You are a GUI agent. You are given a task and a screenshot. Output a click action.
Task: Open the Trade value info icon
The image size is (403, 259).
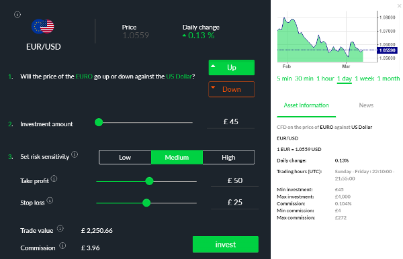(60, 228)
